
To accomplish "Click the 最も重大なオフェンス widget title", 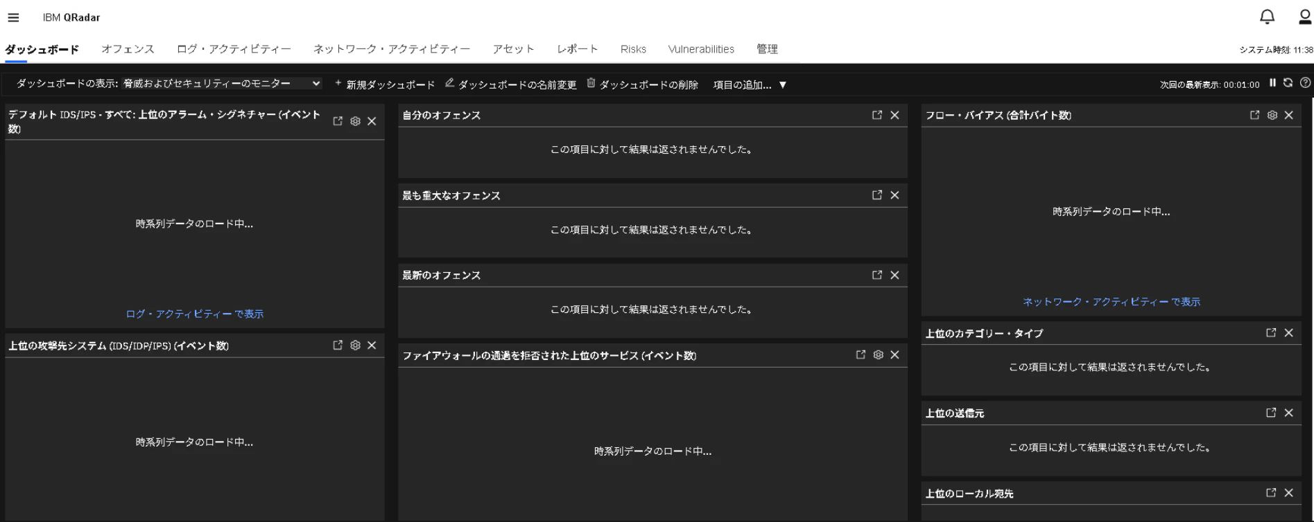I will click(x=451, y=196).
